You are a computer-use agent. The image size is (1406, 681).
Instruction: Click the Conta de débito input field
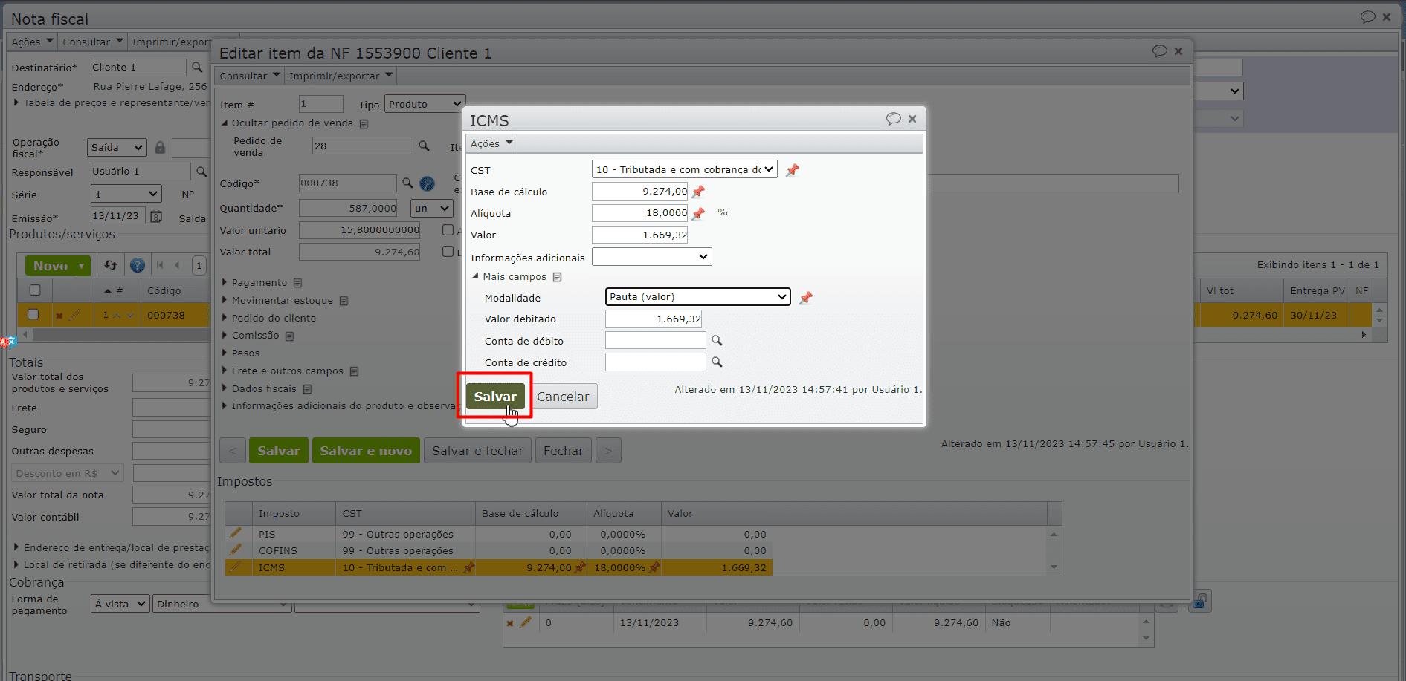coord(656,340)
